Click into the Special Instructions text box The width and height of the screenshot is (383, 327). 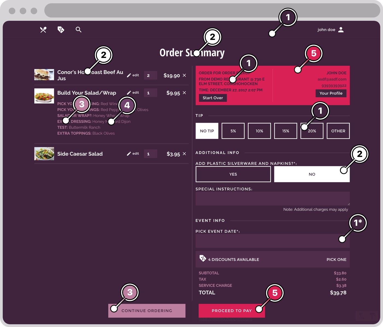pos(272,198)
